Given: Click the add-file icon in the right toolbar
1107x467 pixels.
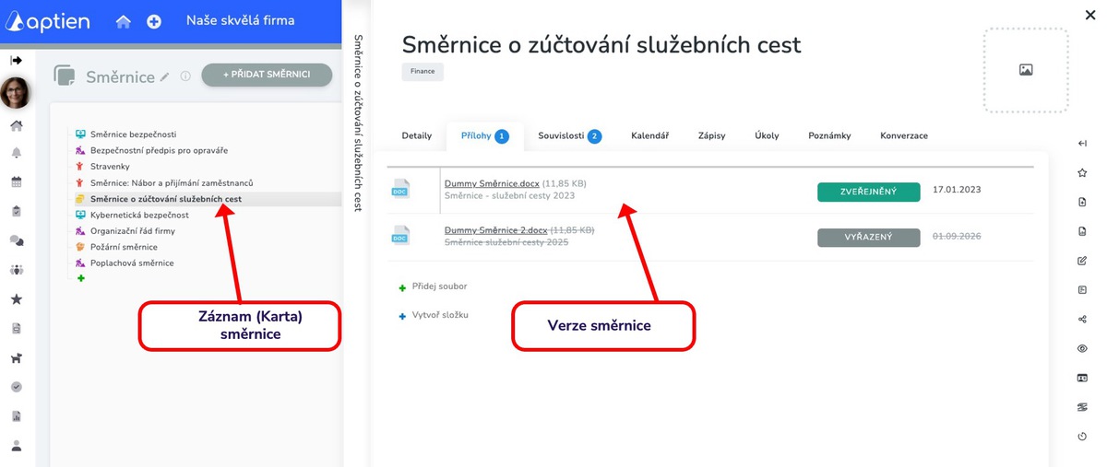Looking at the screenshot, I should [1082, 202].
